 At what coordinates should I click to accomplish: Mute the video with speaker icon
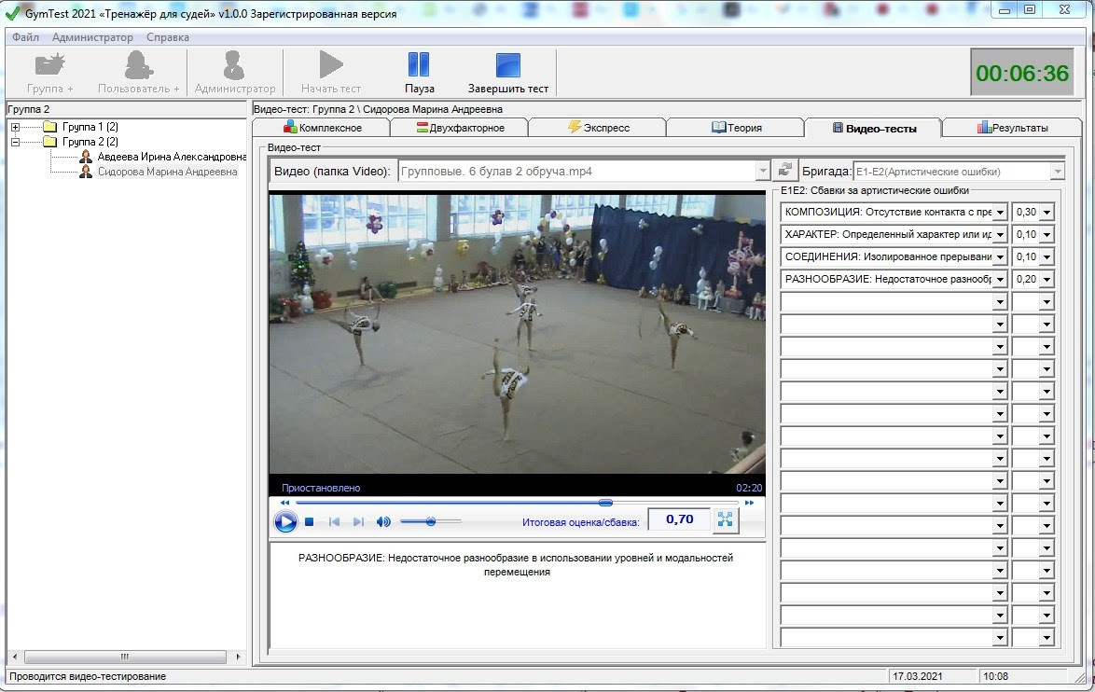pyautogui.click(x=383, y=521)
